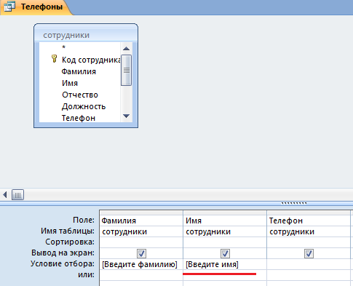Select the Телефон column via its selector bar

coord(309,212)
